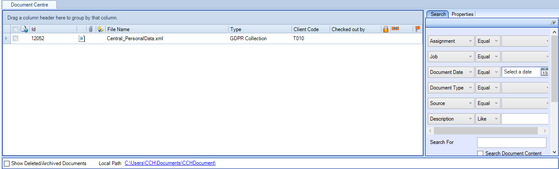Click into the Search For text box

[511, 142]
